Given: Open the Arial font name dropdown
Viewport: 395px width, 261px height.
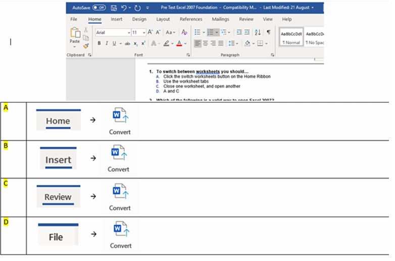Looking at the screenshot, I should [129, 32].
